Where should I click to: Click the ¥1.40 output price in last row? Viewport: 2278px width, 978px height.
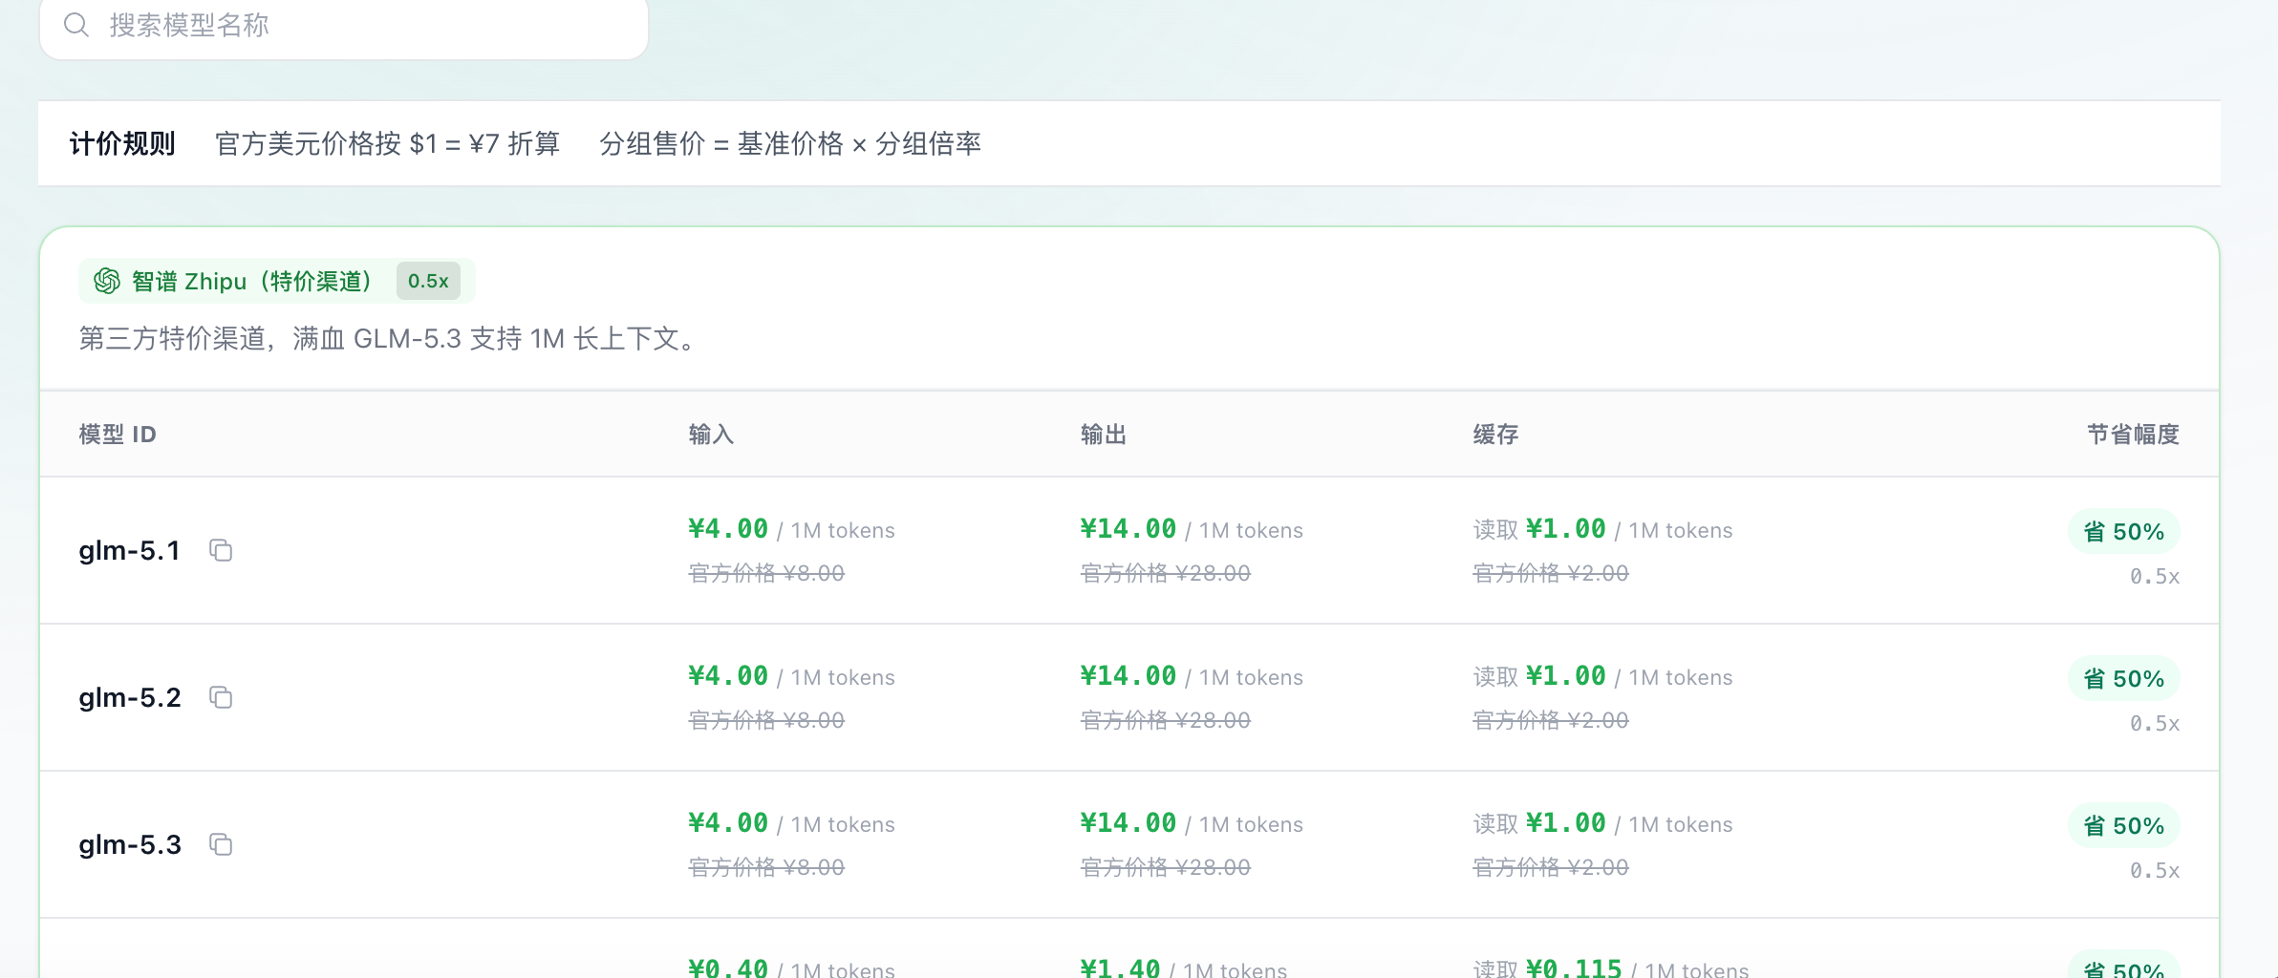[x=1120, y=967]
